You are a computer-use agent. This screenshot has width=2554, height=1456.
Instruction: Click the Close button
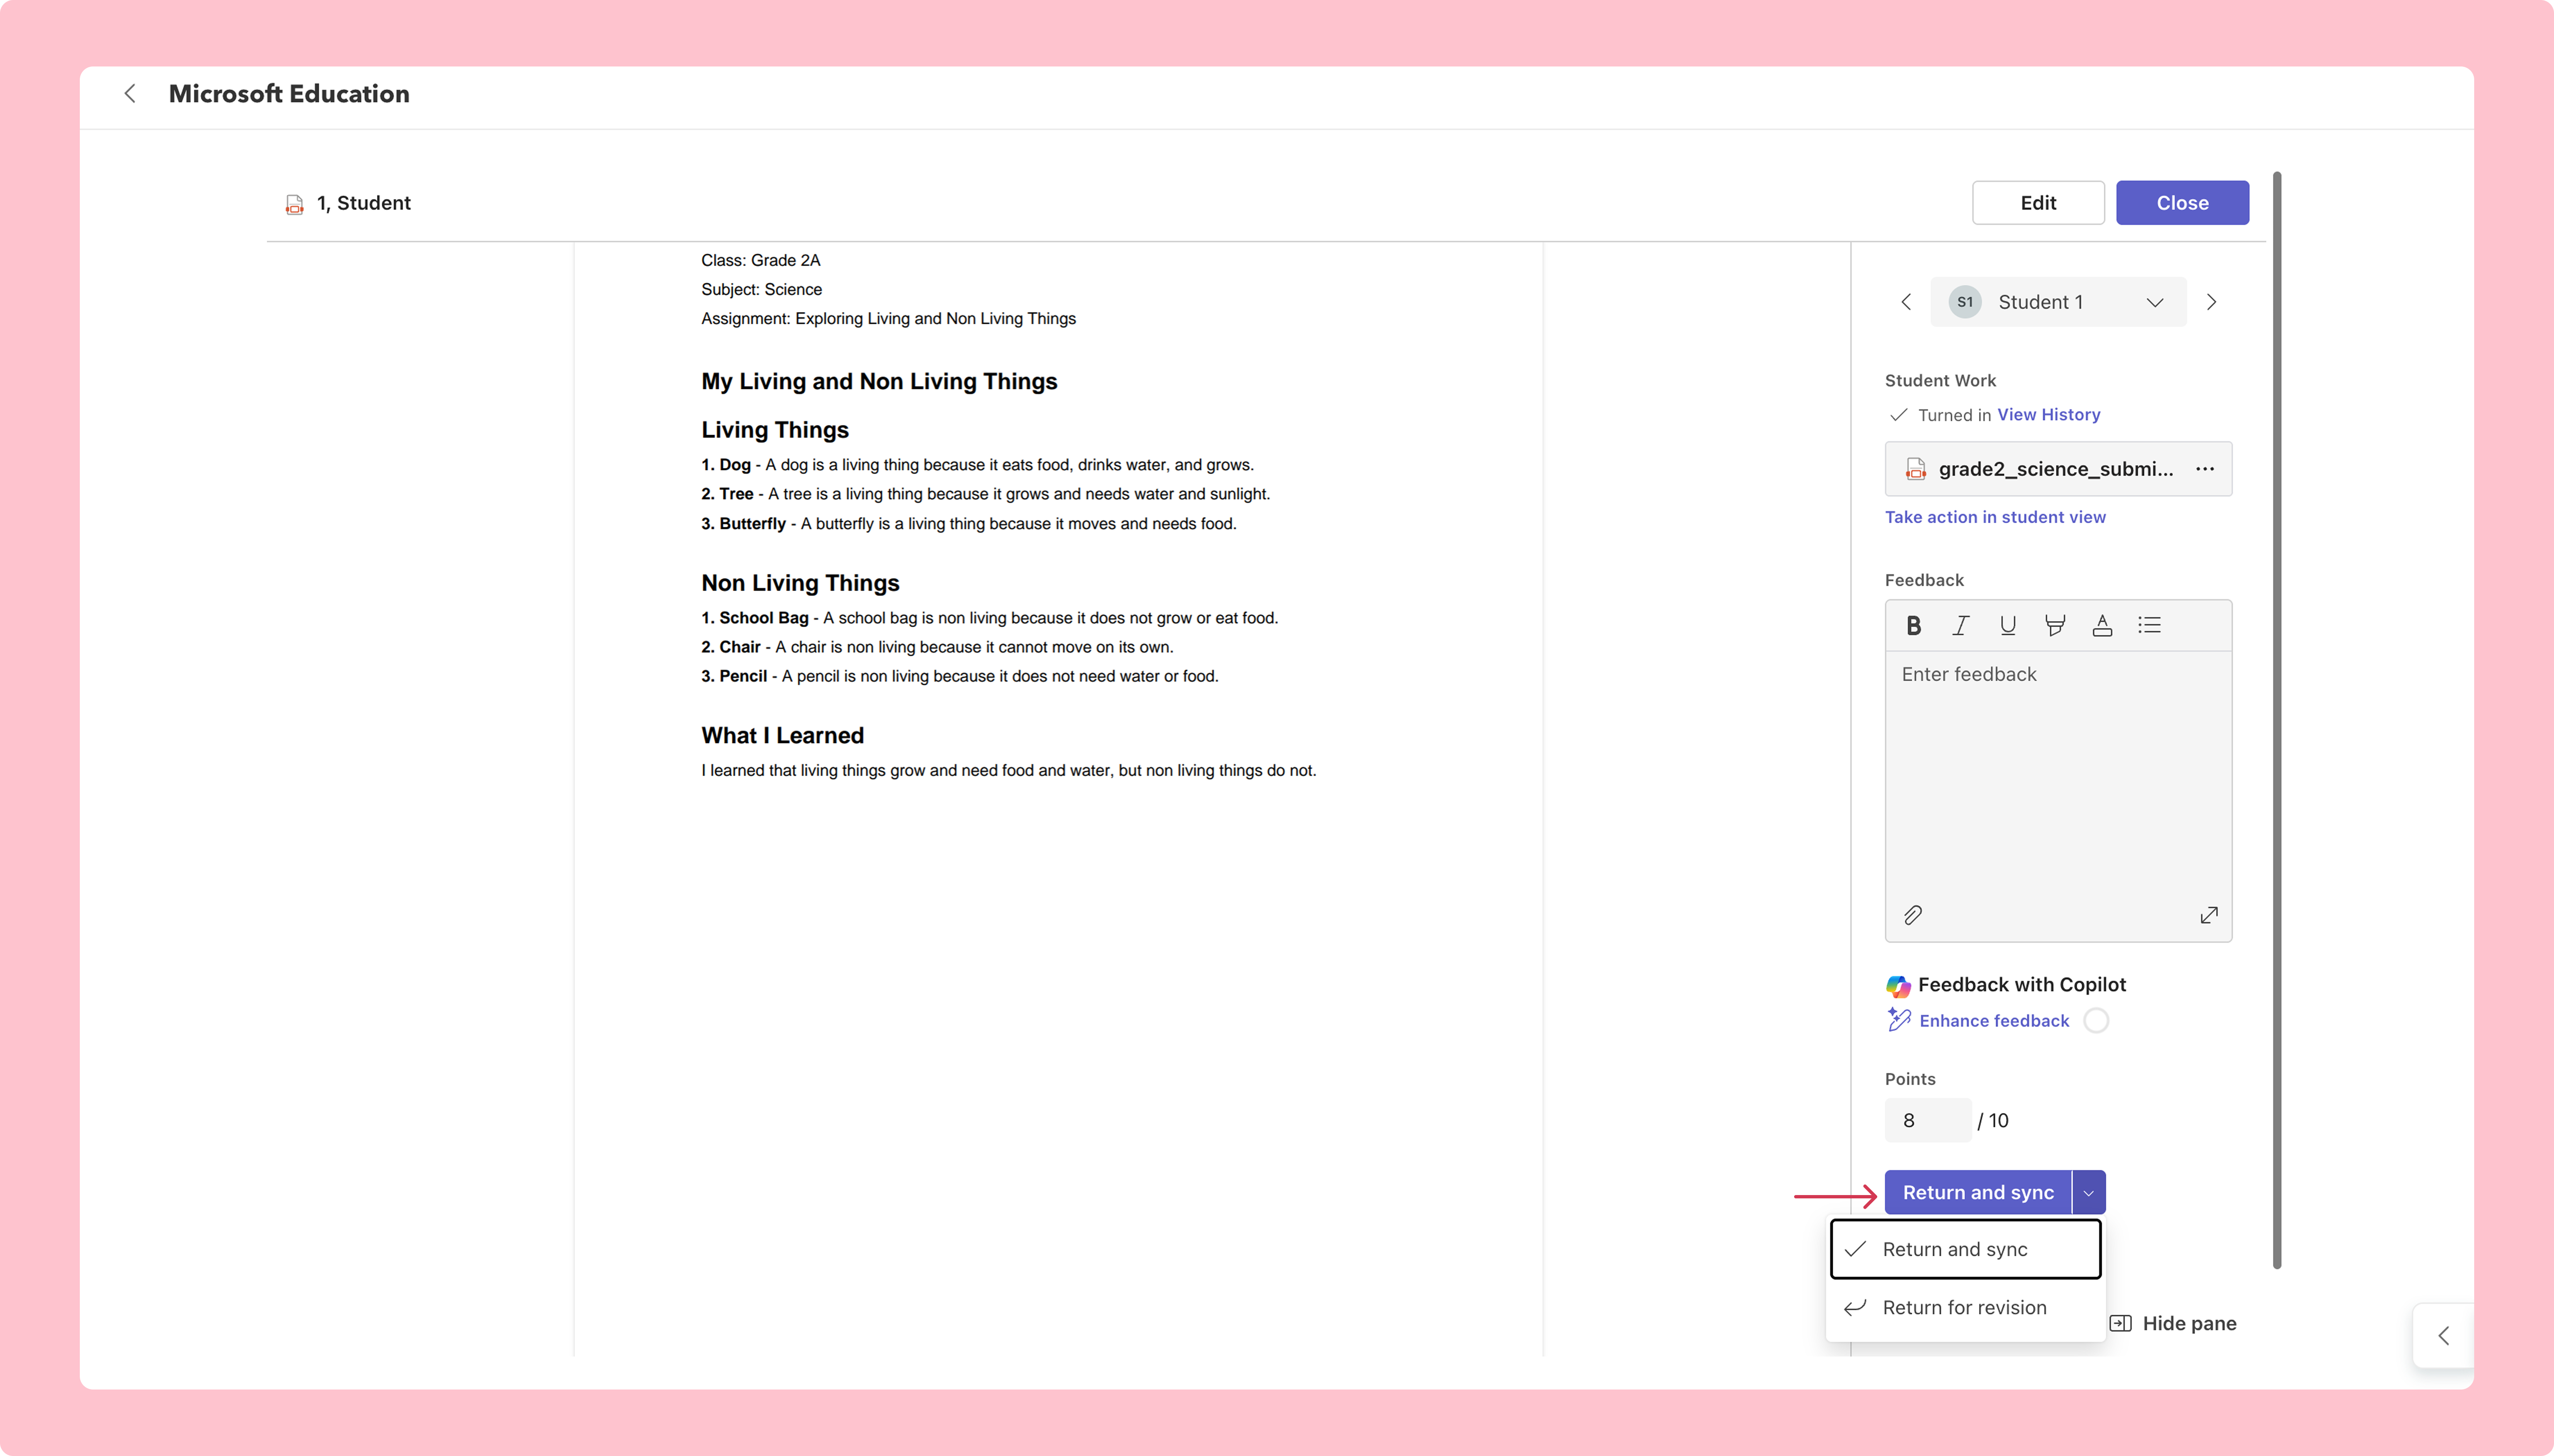click(2182, 203)
